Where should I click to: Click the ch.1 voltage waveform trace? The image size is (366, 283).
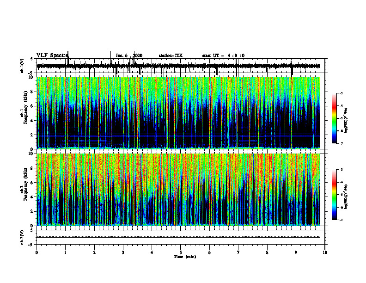[178, 66]
